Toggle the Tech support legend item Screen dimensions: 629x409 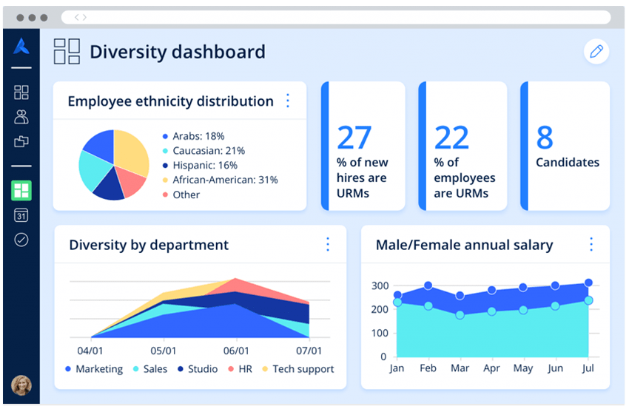[x=297, y=369]
